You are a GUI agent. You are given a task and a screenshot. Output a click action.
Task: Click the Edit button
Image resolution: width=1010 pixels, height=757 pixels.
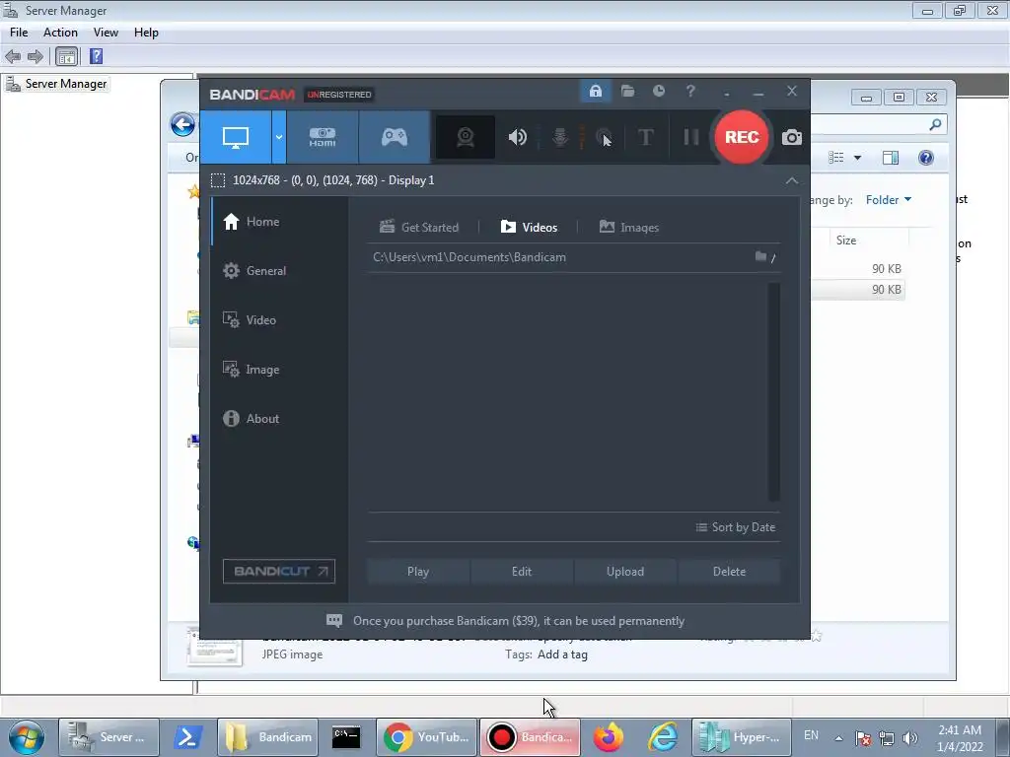pos(522,572)
